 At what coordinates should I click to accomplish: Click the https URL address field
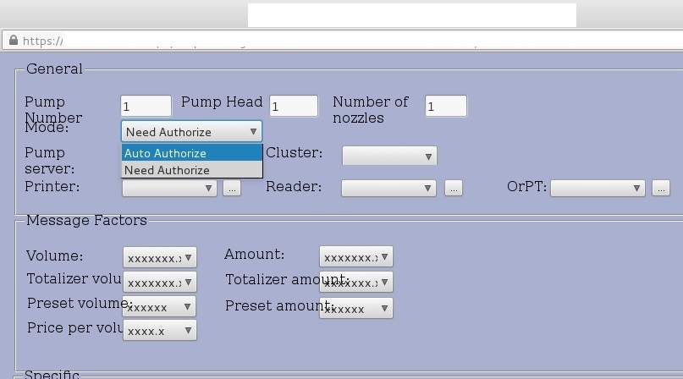tap(254, 41)
